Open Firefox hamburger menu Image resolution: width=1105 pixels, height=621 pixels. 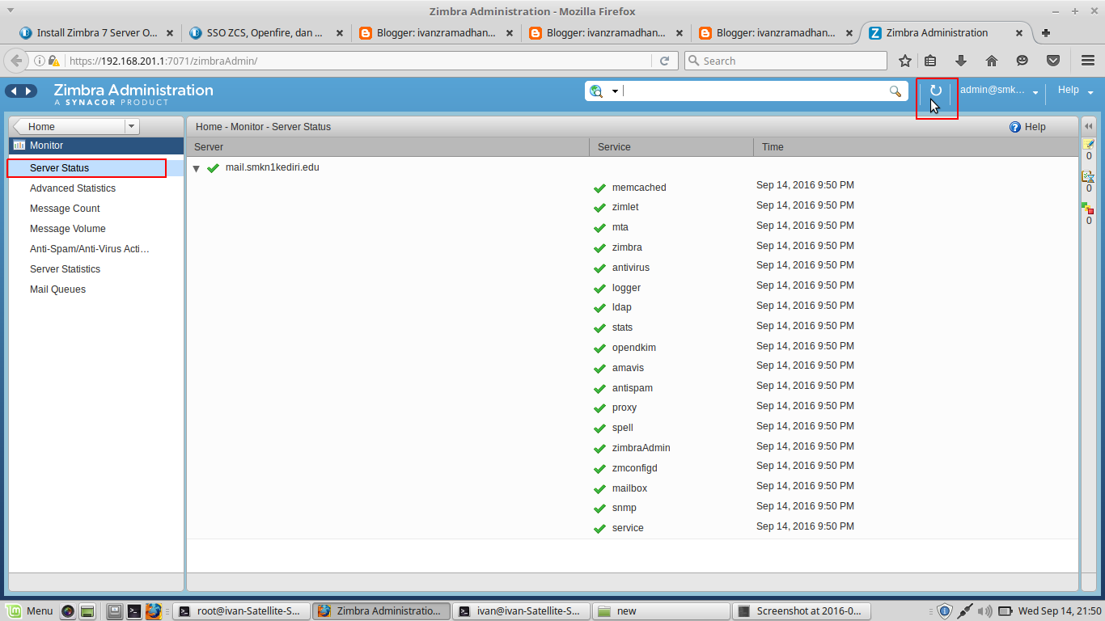click(x=1088, y=61)
